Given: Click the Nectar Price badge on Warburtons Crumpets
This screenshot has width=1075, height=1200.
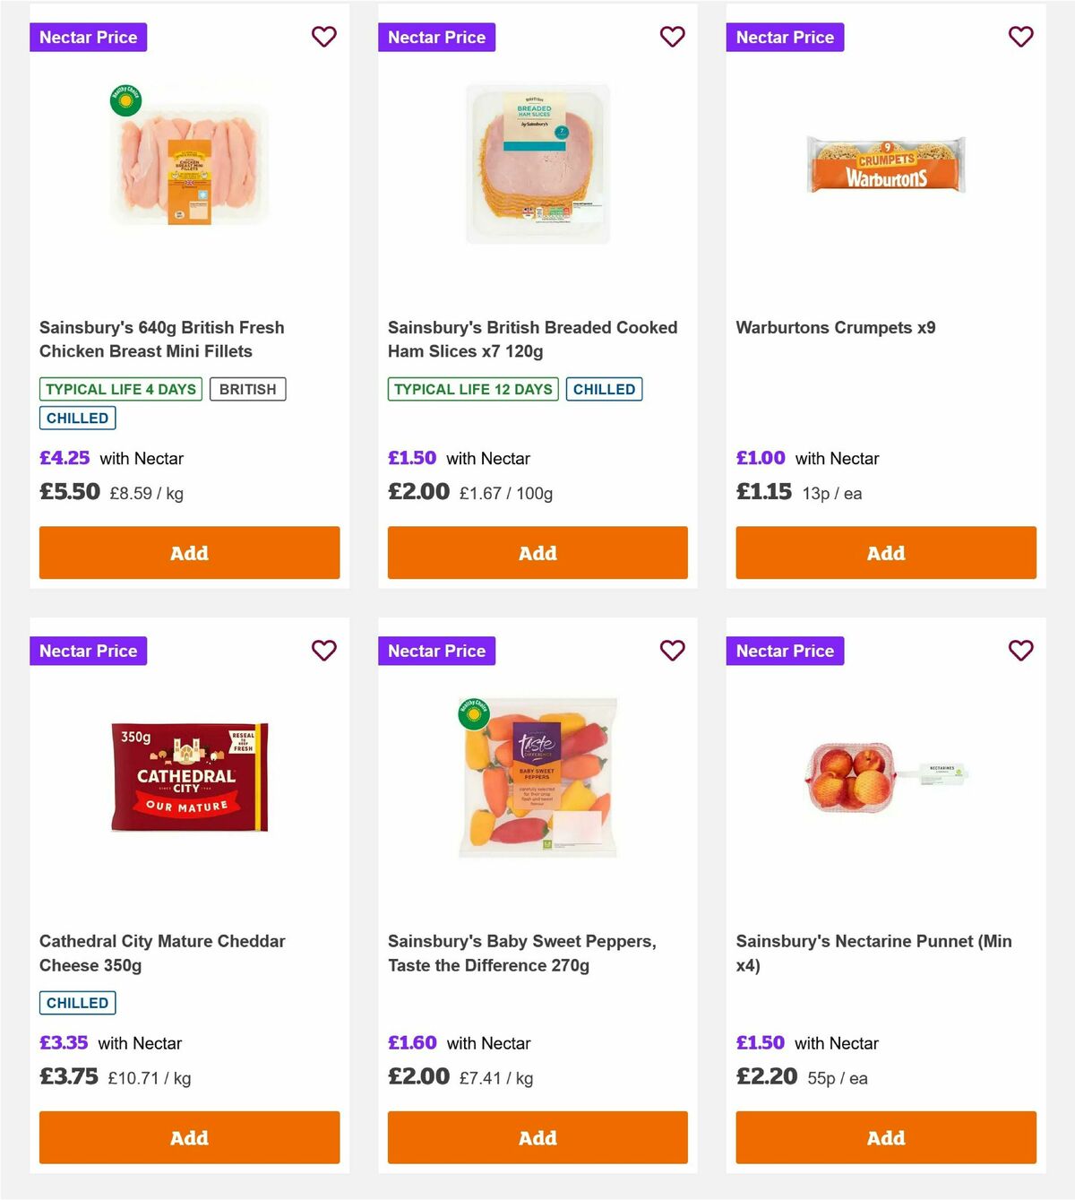Looking at the screenshot, I should tap(785, 37).
